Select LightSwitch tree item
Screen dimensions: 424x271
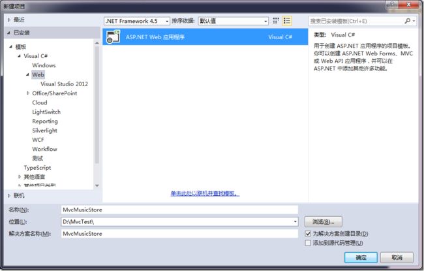coord(46,112)
